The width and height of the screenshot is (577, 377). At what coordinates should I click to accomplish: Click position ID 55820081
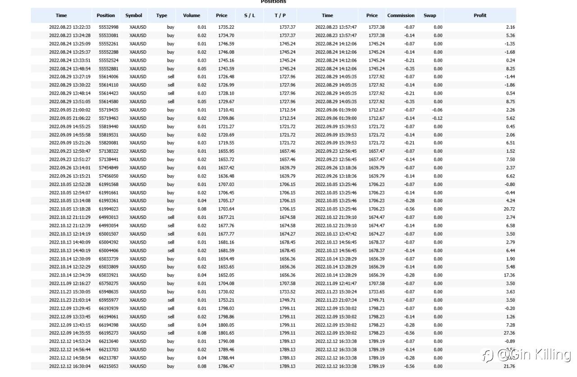[x=109, y=143]
